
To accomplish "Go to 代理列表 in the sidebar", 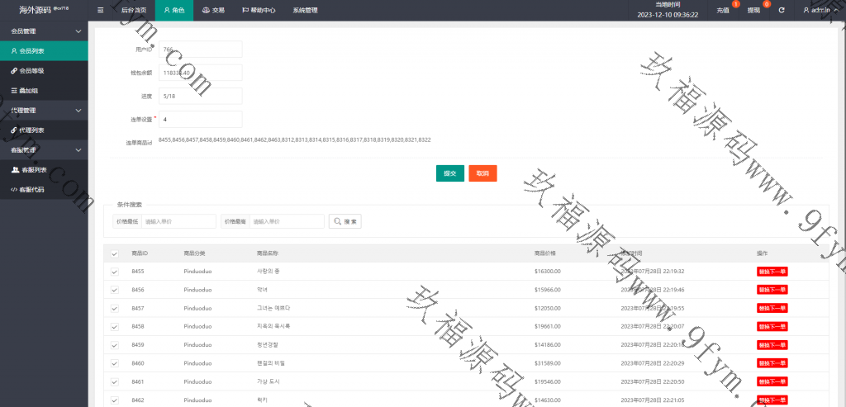I will point(31,130).
